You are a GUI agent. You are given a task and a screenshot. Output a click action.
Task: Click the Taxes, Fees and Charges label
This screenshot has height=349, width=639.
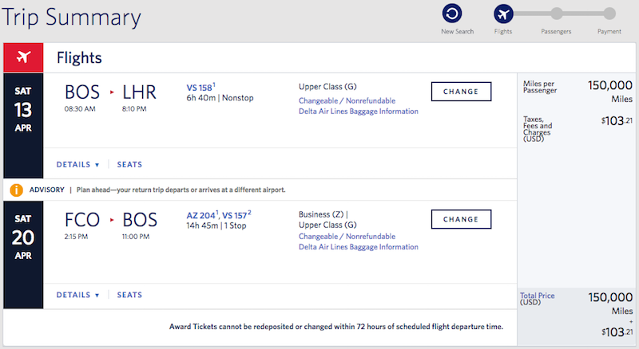coord(538,129)
